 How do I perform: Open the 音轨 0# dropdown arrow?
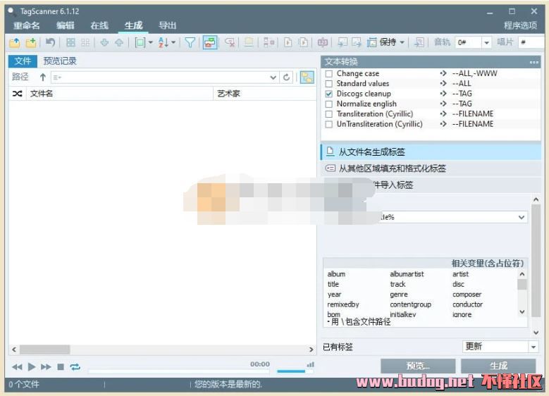[x=486, y=43]
